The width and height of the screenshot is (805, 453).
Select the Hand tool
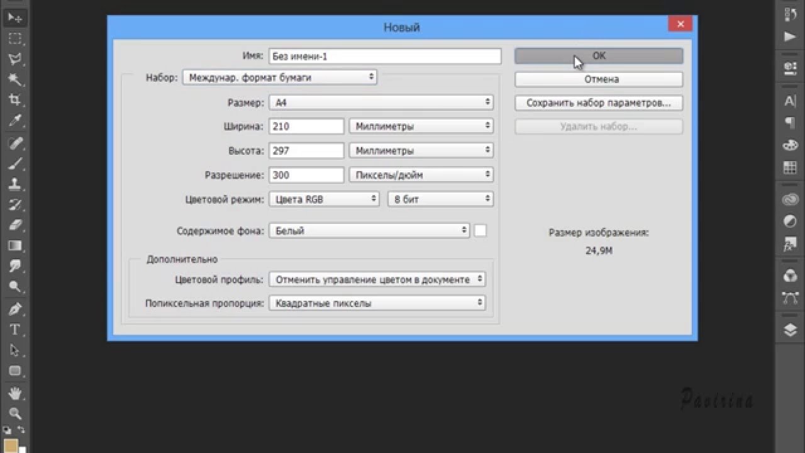point(14,393)
